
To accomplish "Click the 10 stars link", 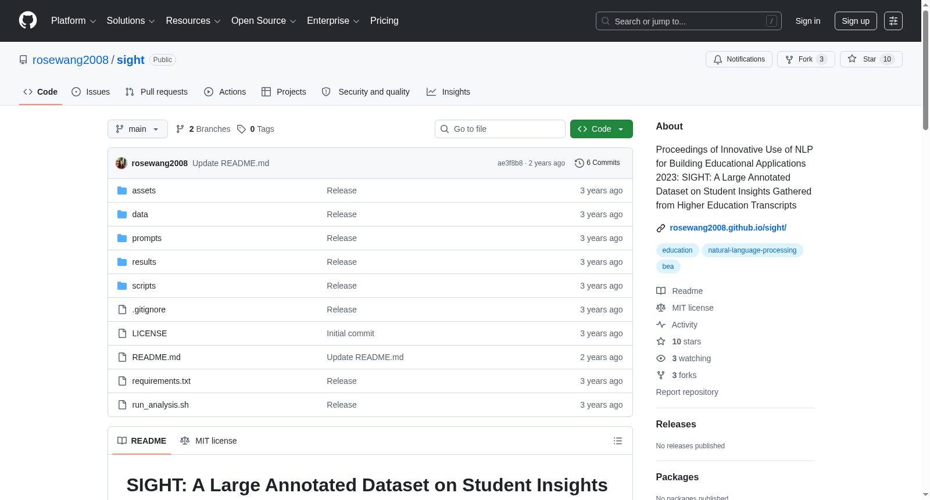I will click(x=686, y=341).
